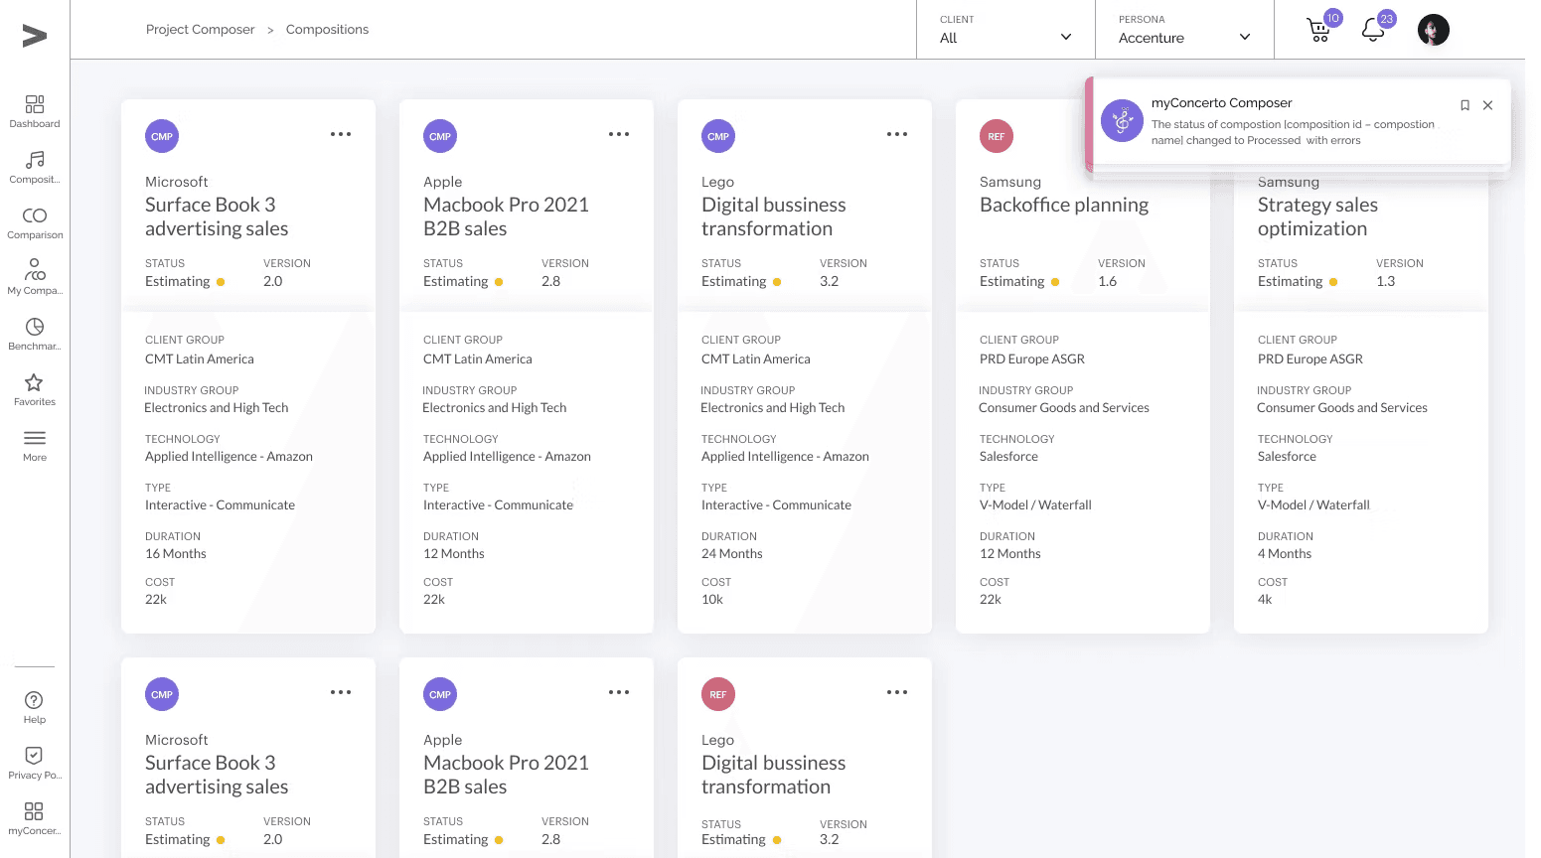Open Strategy sales optimization composition title
1541x858 pixels.
point(1317,216)
